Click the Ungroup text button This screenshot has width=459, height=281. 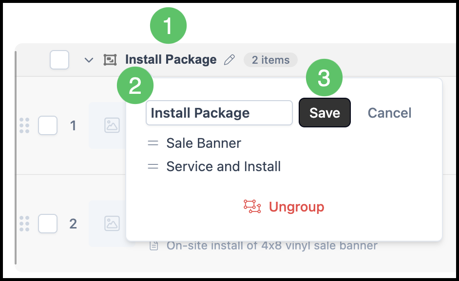pos(297,207)
